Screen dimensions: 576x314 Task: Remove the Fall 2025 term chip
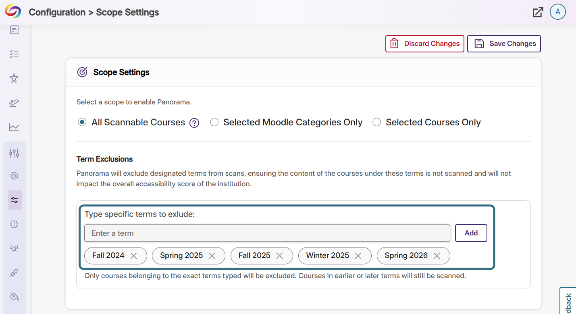(280, 256)
